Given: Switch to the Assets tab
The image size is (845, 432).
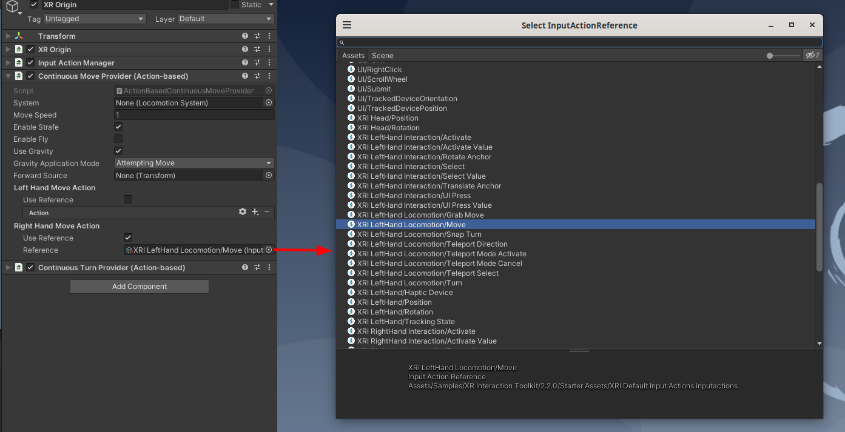Looking at the screenshot, I should pos(353,56).
